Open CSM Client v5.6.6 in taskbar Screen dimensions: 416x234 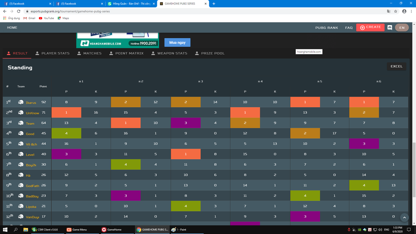click(x=48, y=230)
